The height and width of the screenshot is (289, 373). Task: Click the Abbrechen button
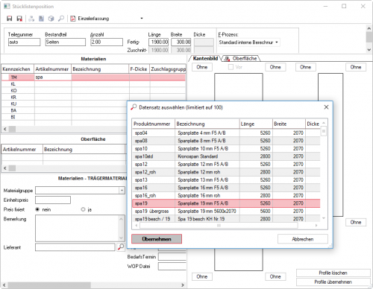pyautogui.click(x=303, y=239)
